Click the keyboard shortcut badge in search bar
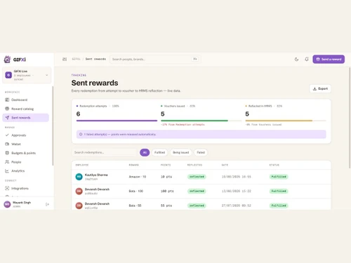This screenshot has width=351, height=263. [195, 59]
